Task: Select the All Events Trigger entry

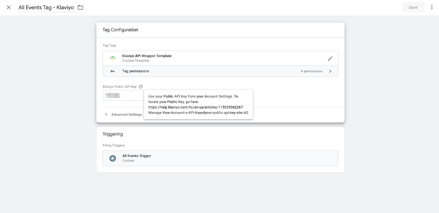Action: pos(136,155)
